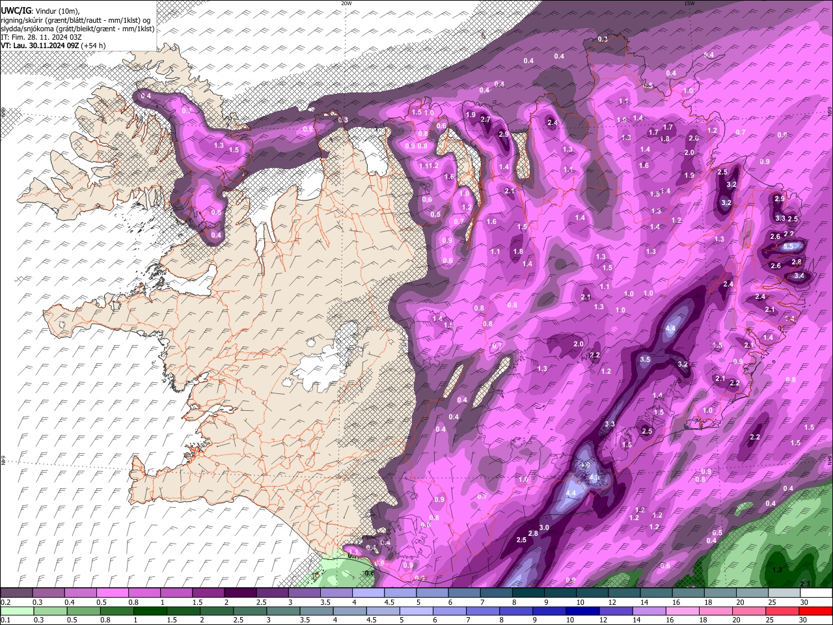Click the '(+54 h)' forecast offset text
This screenshot has width=833, height=625.
pyautogui.click(x=94, y=46)
